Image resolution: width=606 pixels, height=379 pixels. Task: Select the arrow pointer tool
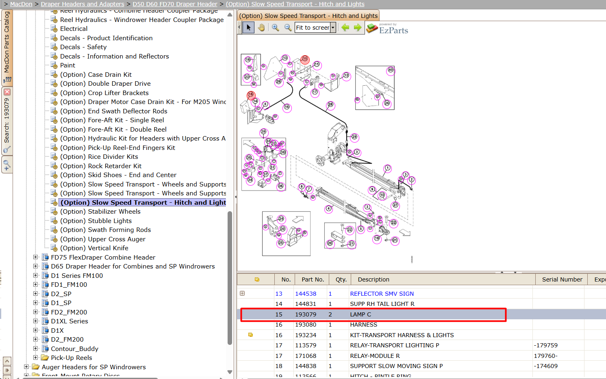click(x=248, y=28)
